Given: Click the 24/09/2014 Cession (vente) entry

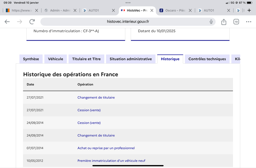Looking at the screenshot, I should tap(89, 123).
